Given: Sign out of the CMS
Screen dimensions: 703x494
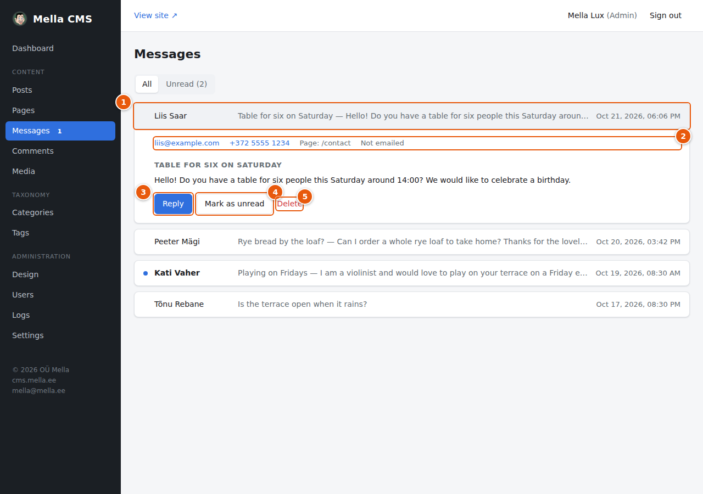Looking at the screenshot, I should (666, 15).
